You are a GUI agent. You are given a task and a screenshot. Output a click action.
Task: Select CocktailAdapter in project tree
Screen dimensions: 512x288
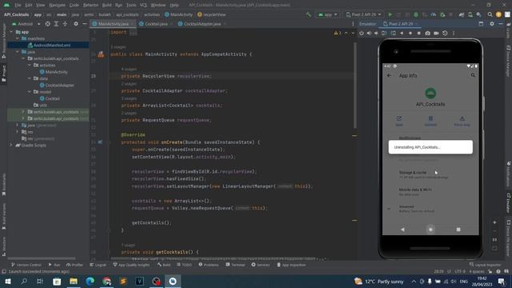tap(57, 86)
